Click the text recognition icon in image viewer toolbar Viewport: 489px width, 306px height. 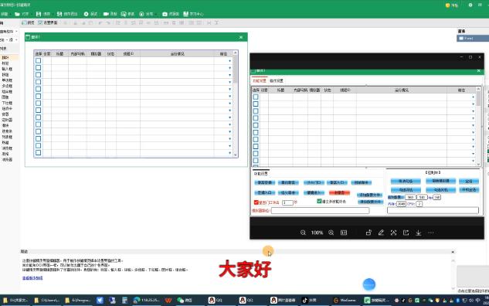pyautogui.click(x=393, y=233)
